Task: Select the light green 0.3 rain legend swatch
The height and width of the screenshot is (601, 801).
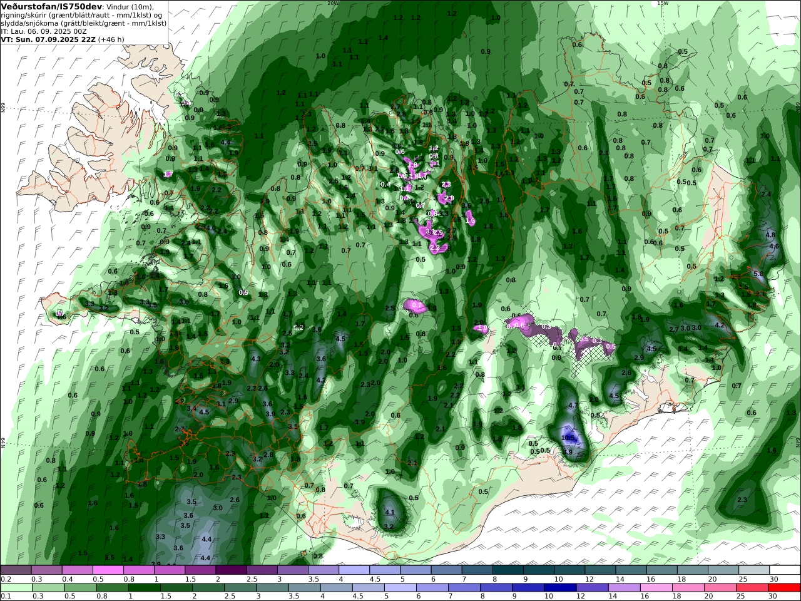Action: pyautogui.click(x=48, y=588)
